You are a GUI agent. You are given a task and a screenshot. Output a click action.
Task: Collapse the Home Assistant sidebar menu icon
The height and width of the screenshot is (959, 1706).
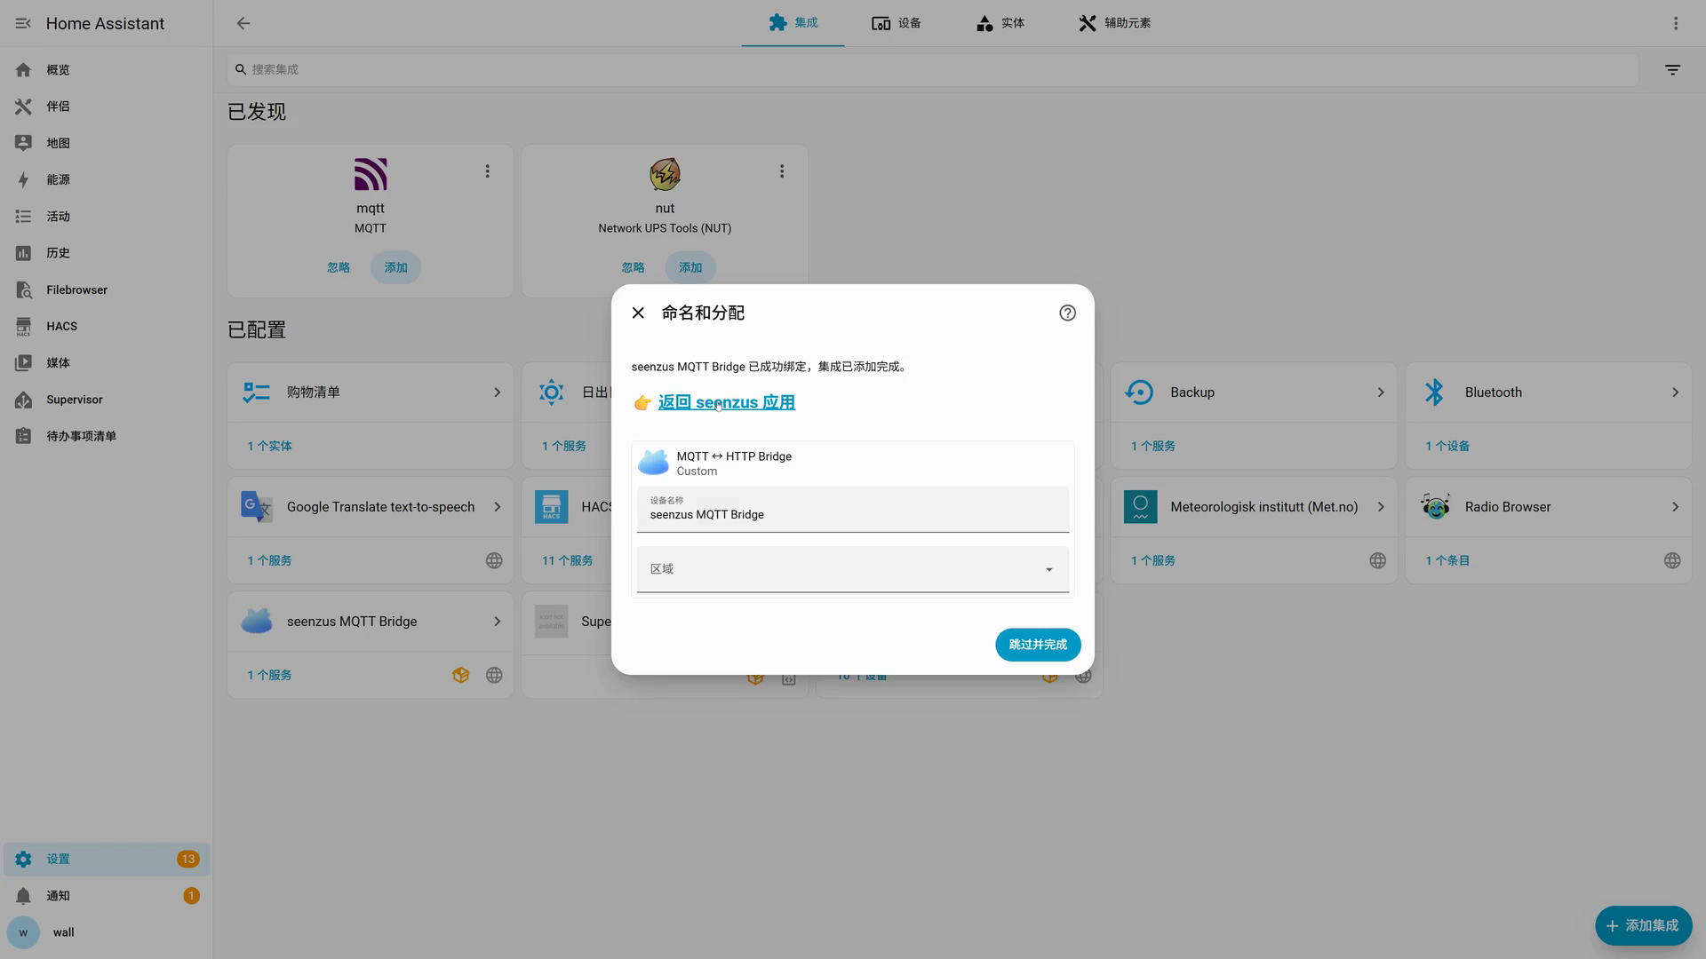23,23
